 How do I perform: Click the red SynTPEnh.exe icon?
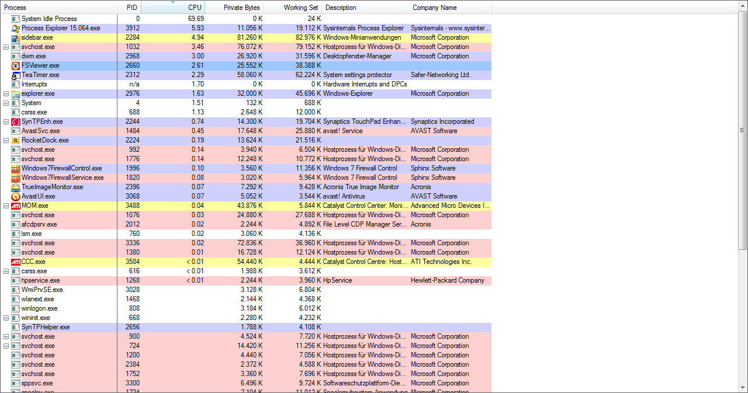tap(16, 121)
